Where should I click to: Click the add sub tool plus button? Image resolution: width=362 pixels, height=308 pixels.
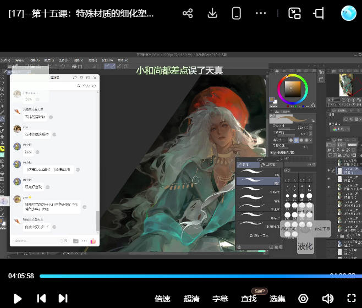pos(259,235)
